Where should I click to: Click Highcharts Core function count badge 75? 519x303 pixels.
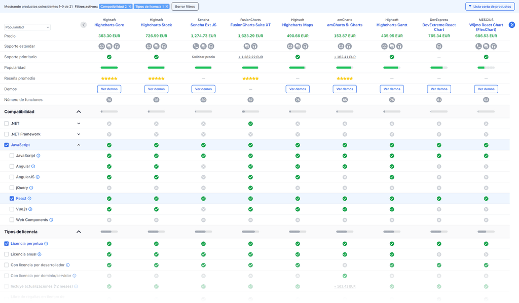pyautogui.click(x=109, y=100)
